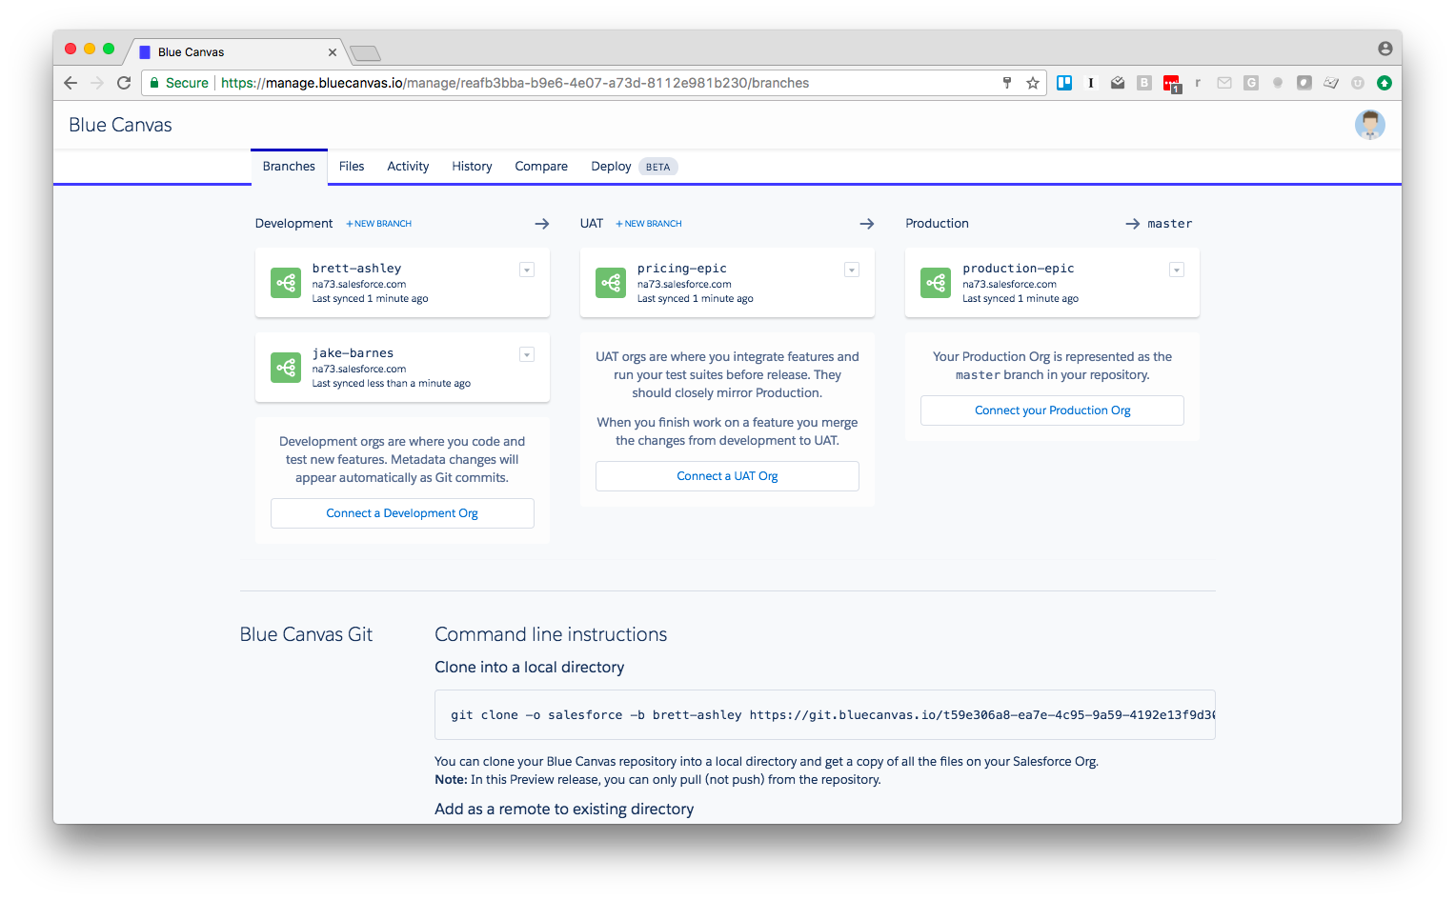This screenshot has height=900, width=1455.
Task: Click Connect your Production Org button
Action: pos(1052,410)
